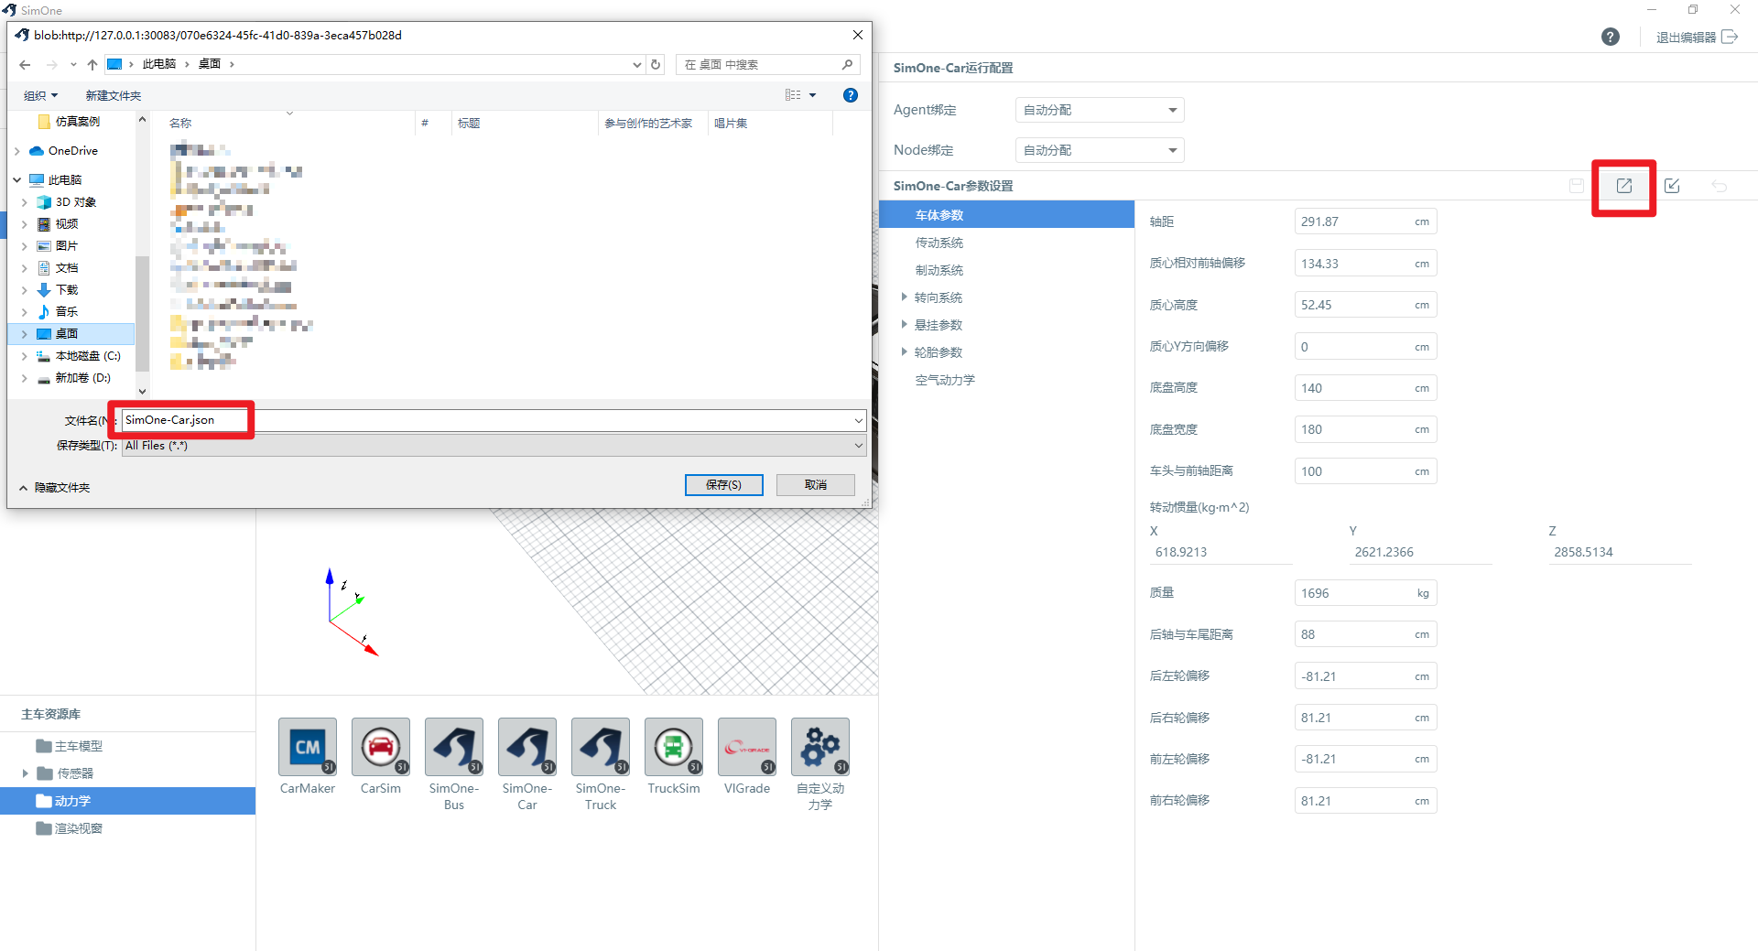Image resolution: width=1758 pixels, height=951 pixels.
Task: Sort files by the 名称 column header
Action: [180, 124]
